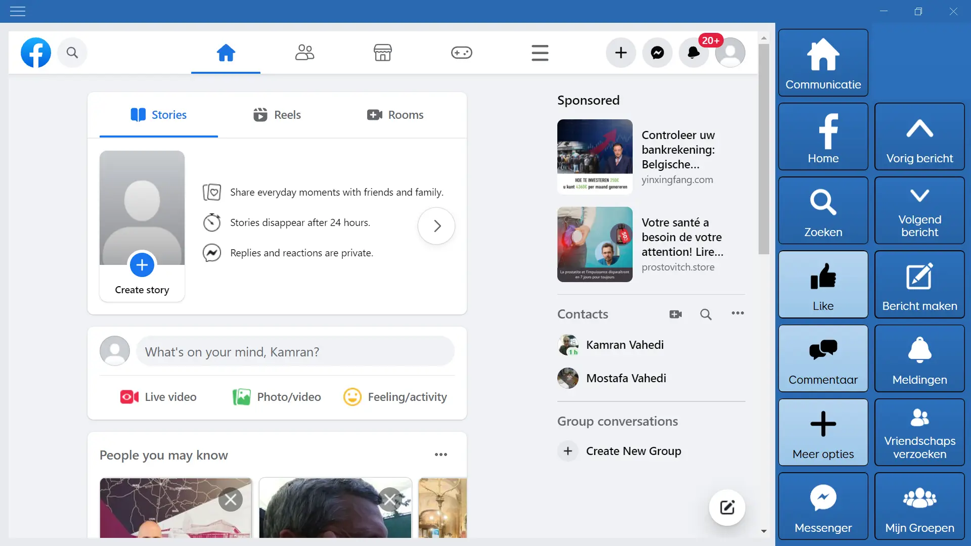
Task: Search contacts magnifier icon
Action: (706, 314)
